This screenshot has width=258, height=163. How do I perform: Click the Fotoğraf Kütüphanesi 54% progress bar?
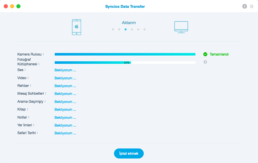(125, 62)
